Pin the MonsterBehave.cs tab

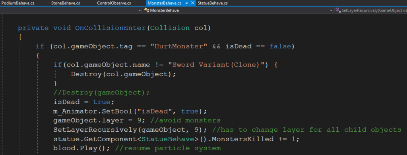(186, 3)
